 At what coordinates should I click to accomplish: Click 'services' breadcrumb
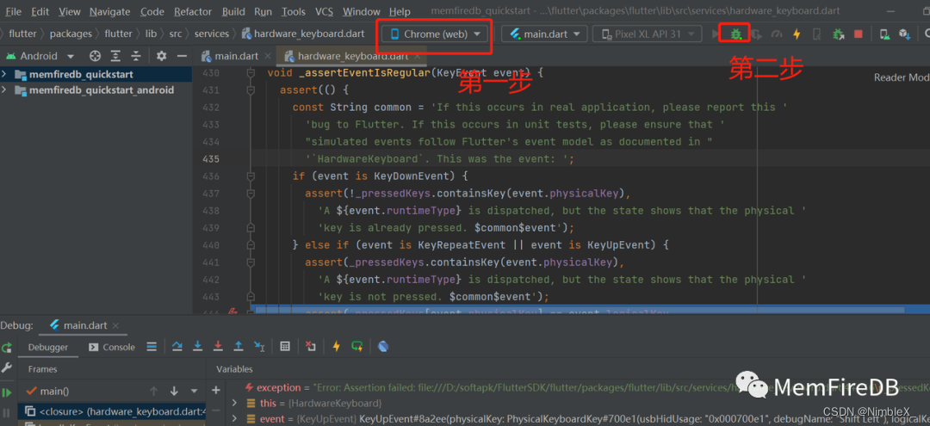(x=212, y=34)
